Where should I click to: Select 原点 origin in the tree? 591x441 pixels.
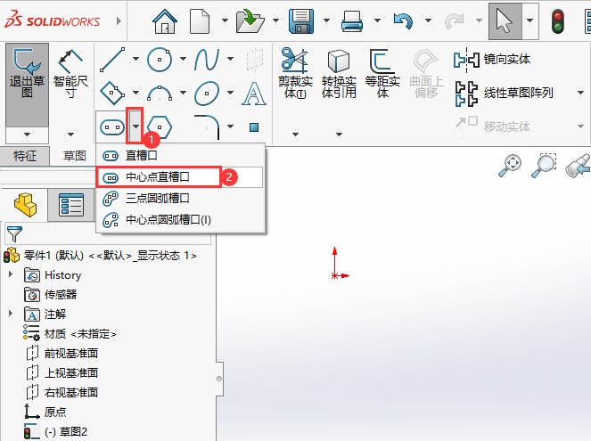pos(55,412)
